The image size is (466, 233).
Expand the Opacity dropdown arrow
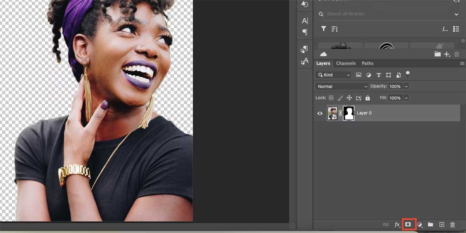coord(406,86)
